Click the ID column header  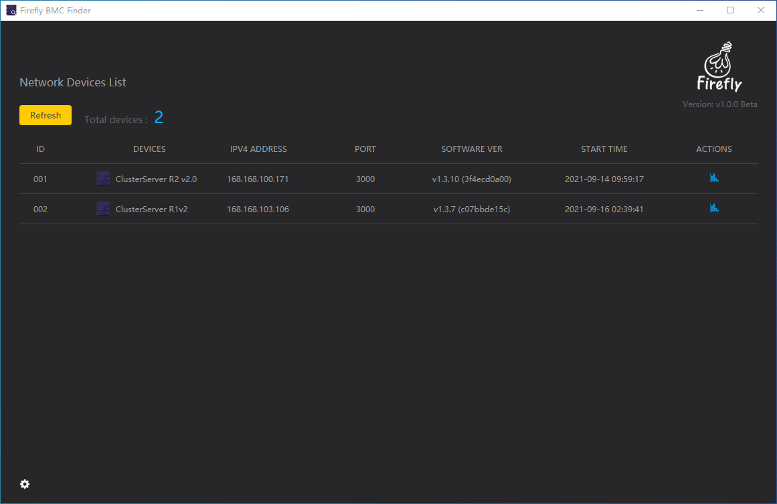coord(41,149)
